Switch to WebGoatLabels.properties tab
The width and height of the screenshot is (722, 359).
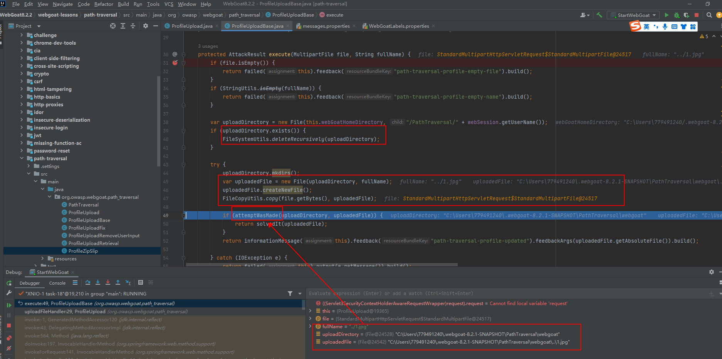[399, 26]
